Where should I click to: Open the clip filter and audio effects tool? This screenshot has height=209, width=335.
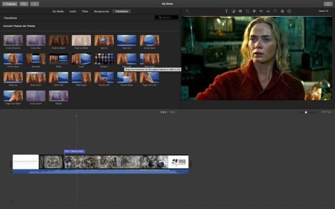[x=282, y=11]
